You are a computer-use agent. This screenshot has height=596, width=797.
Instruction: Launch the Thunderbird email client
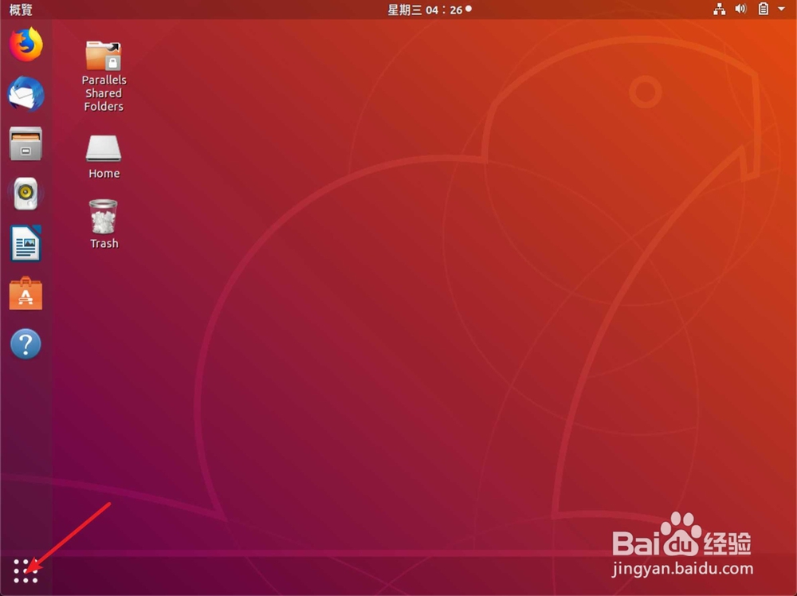(25, 94)
